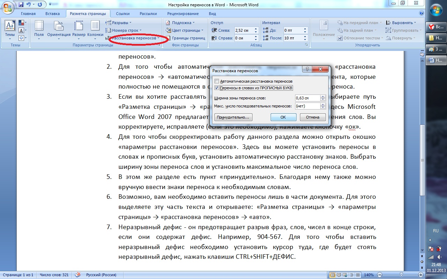Open the Абзац paragraph dialog launcher
This screenshot has height=279, width=447.
point(307,45)
